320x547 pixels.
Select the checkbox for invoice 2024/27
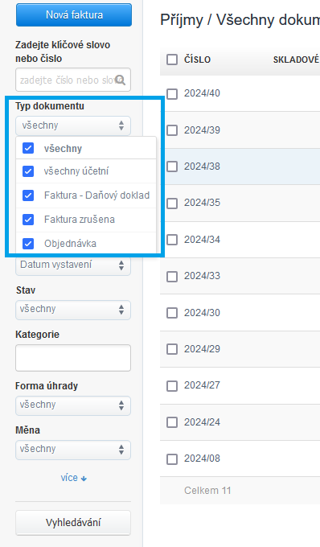point(172,386)
